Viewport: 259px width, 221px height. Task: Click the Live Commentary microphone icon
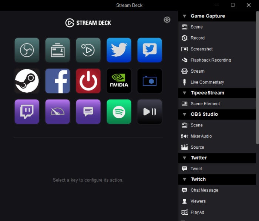pos(185,82)
